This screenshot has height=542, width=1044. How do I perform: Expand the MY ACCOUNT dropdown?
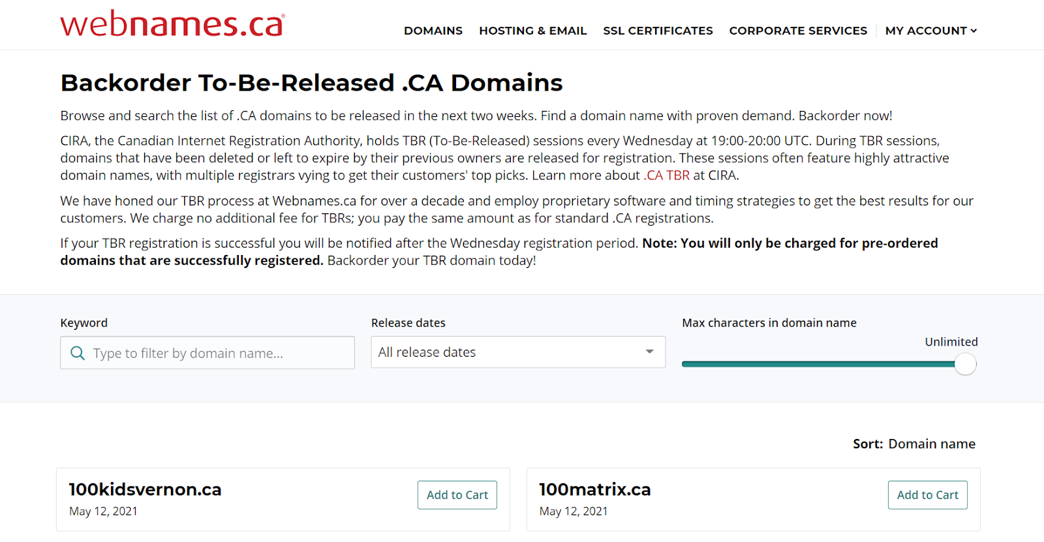(x=930, y=31)
